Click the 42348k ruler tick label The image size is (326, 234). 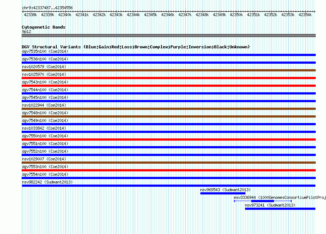pos(202,15)
